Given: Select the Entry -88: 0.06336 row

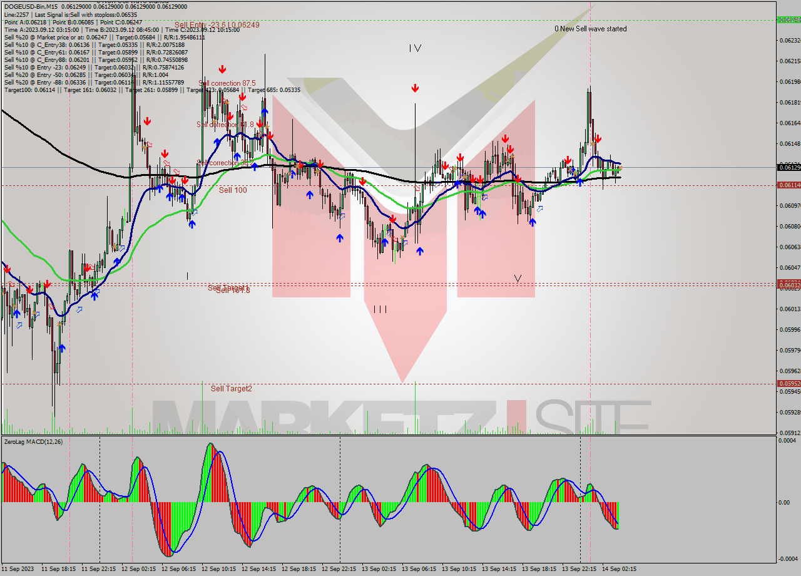Looking at the screenshot, I should [x=94, y=82].
